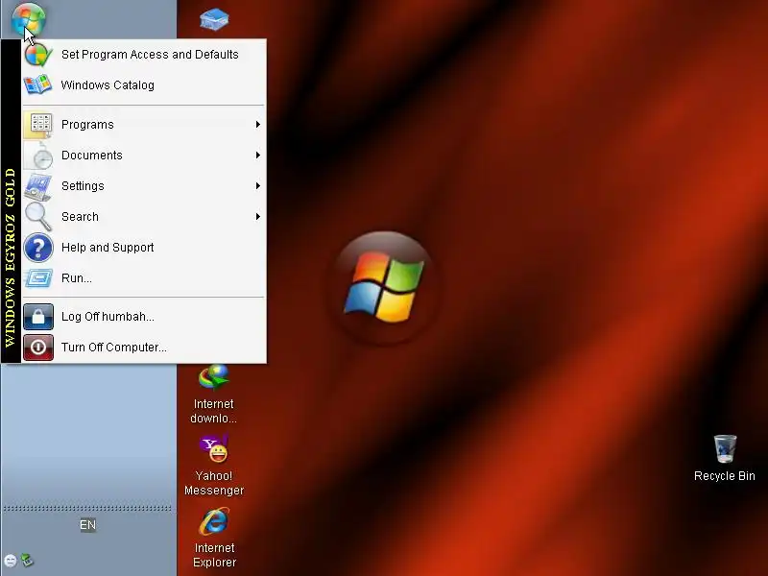768x576 pixels.
Task: Open Windows Catalog entry
Action: click(143, 85)
